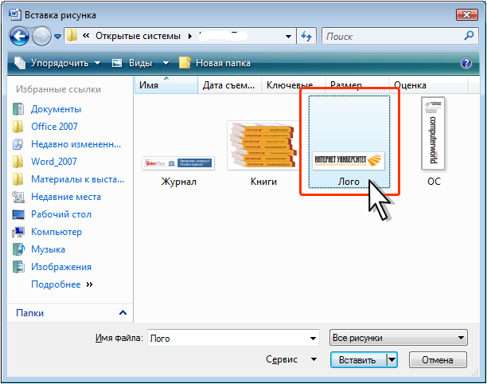487x384 pixels.
Task: Open recent pages dropdown beside Forward arrow
Action: (x=58, y=37)
